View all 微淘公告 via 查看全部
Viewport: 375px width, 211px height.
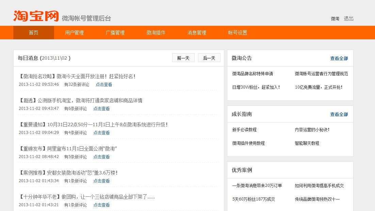[x=339, y=58]
